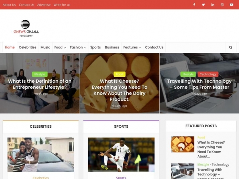Viewport: 239px width, 179px height.
Task: Select Contact Us in main navigation
Action: coord(154,47)
